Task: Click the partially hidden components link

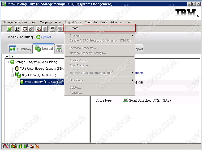Action: click(139, 73)
